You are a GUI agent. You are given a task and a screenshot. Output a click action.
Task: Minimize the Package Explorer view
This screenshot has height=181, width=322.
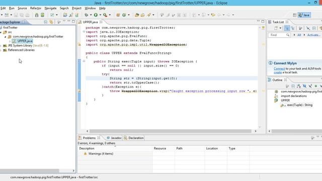69,21
